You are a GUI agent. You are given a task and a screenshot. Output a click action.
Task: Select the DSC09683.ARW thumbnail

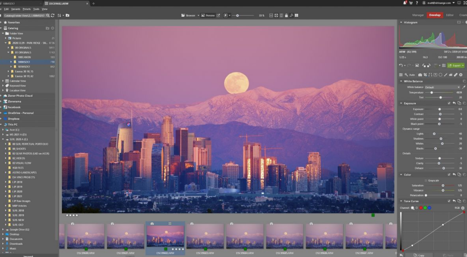pos(205,237)
